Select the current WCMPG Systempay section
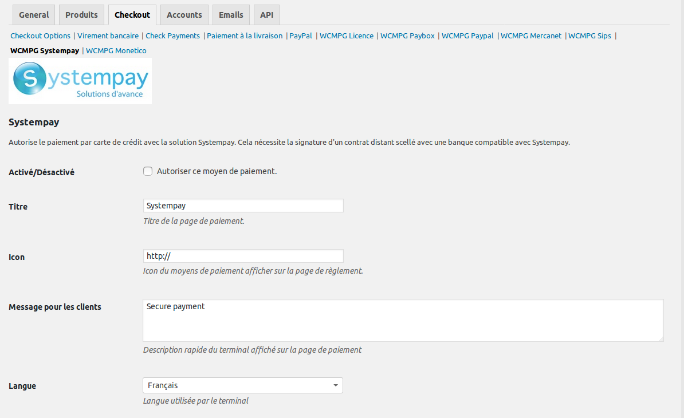This screenshot has height=418, width=684. pyautogui.click(x=45, y=50)
